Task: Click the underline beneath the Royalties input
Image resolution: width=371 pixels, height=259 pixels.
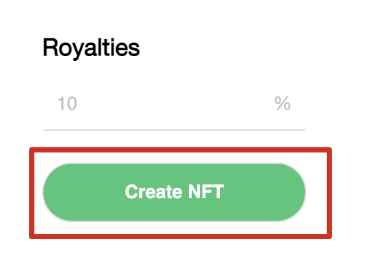Action: click(x=174, y=130)
